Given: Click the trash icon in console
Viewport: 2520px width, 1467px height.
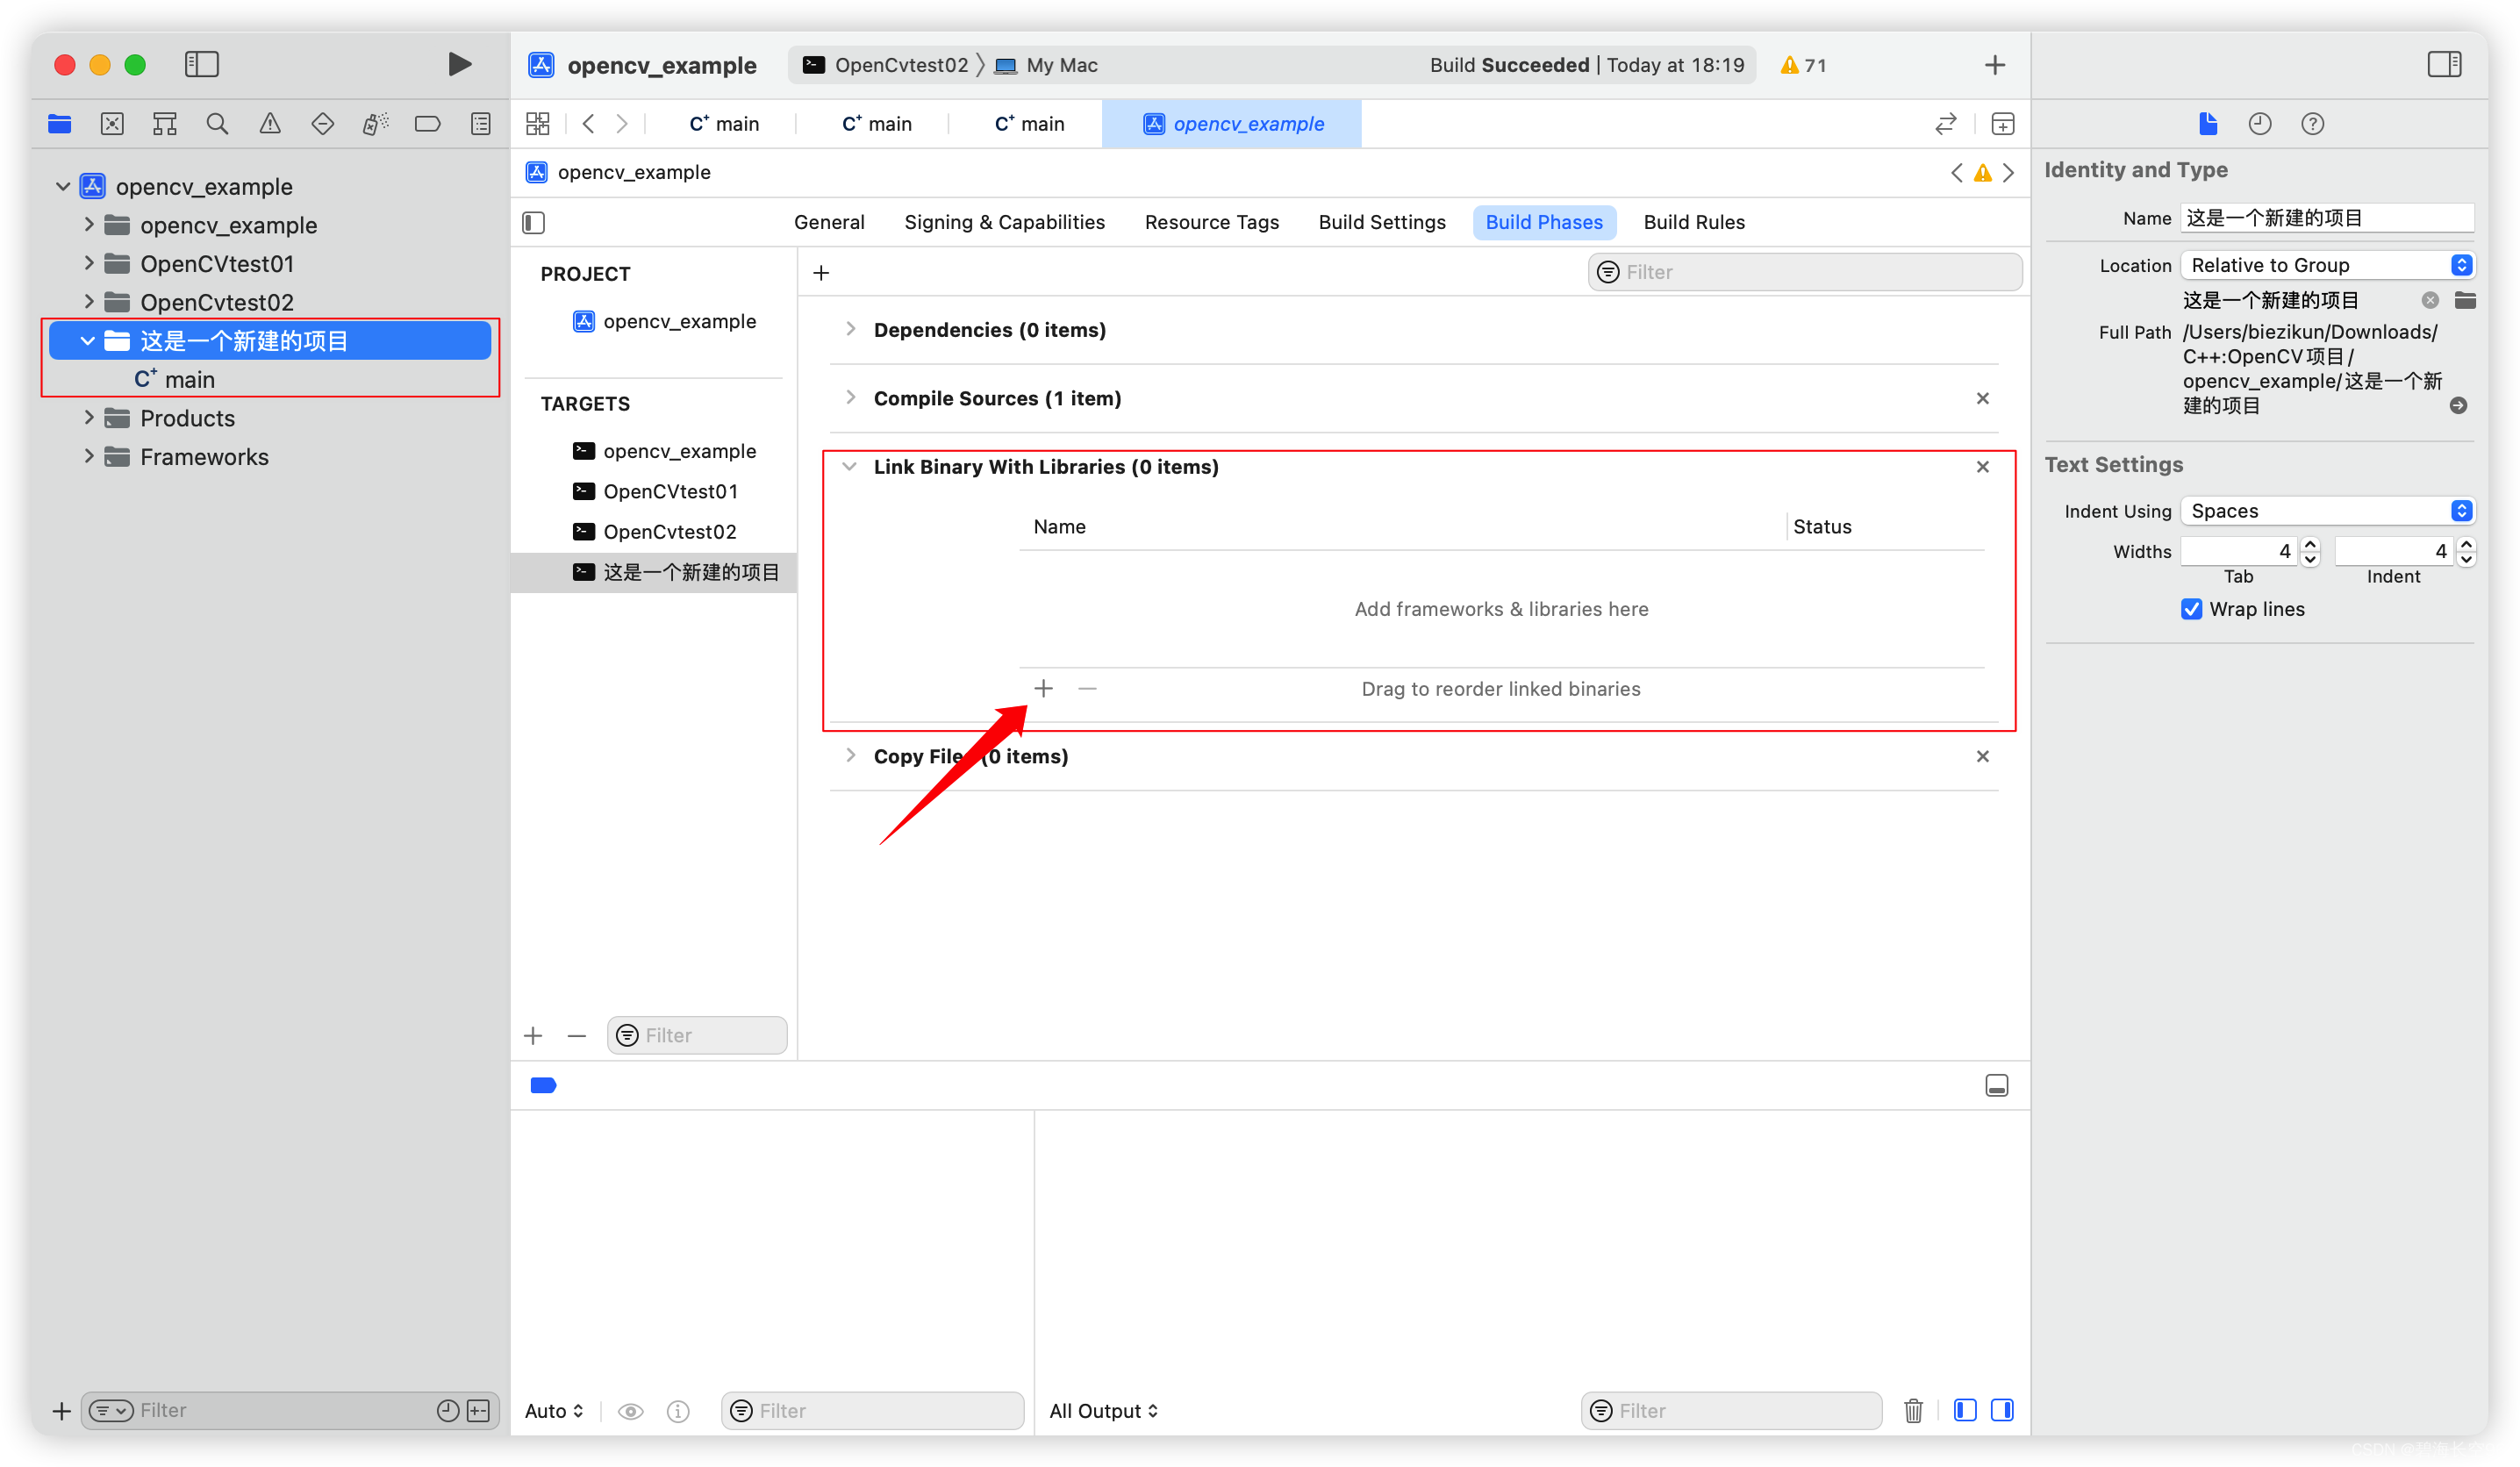Looking at the screenshot, I should tap(1913, 1410).
